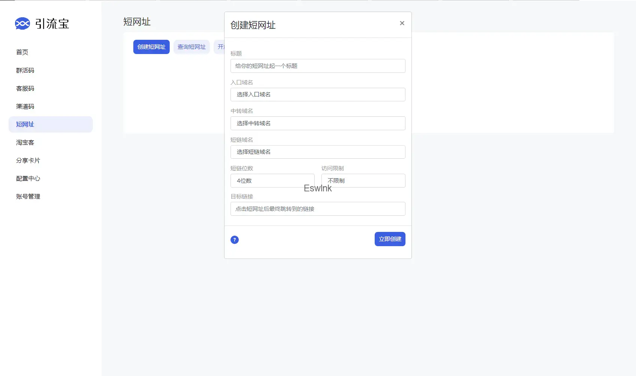Viewport: 636px width, 376px height.
Task: Click the blue help question mark icon
Action: pos(235,240)
